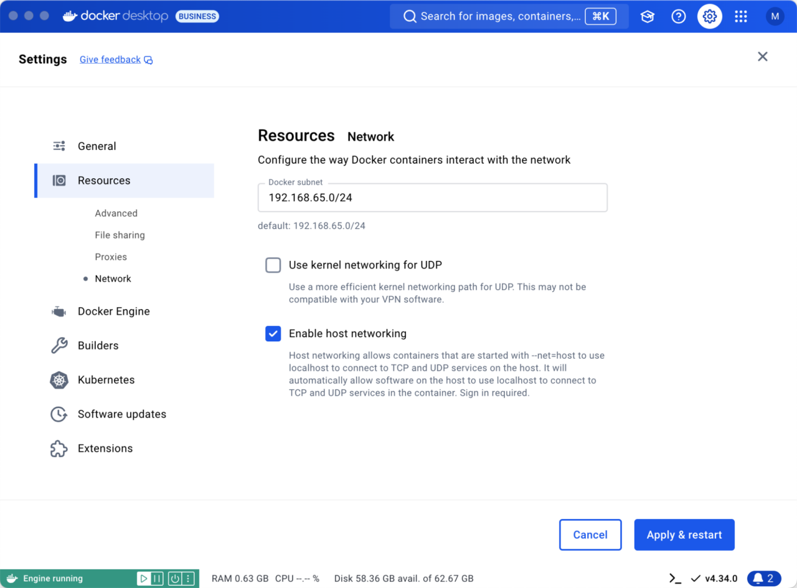Enable kernel networking for UDP
This screenshot has width=797, height=588.
tap(273, 265)
